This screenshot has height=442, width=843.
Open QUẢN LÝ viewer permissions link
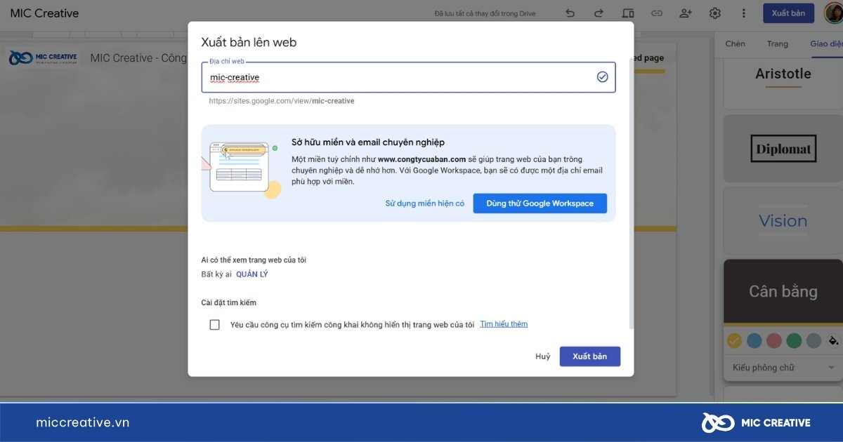252,274
